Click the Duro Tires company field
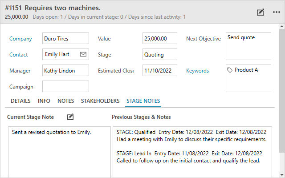 [65, 39]
